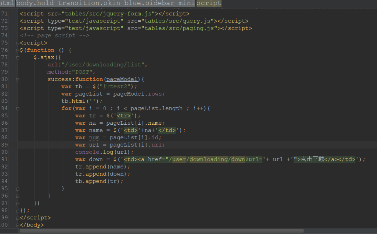377x234 pixels.
Task: Click the variable na declaration on line 86
Action: (x=92, y=123)
